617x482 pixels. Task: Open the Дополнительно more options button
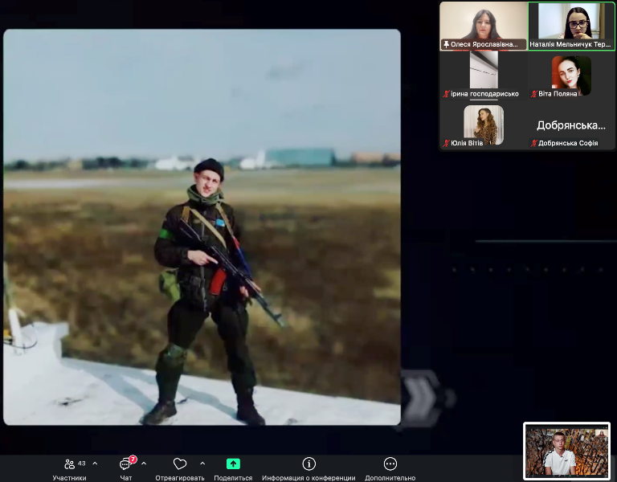[x=390, y=464]
